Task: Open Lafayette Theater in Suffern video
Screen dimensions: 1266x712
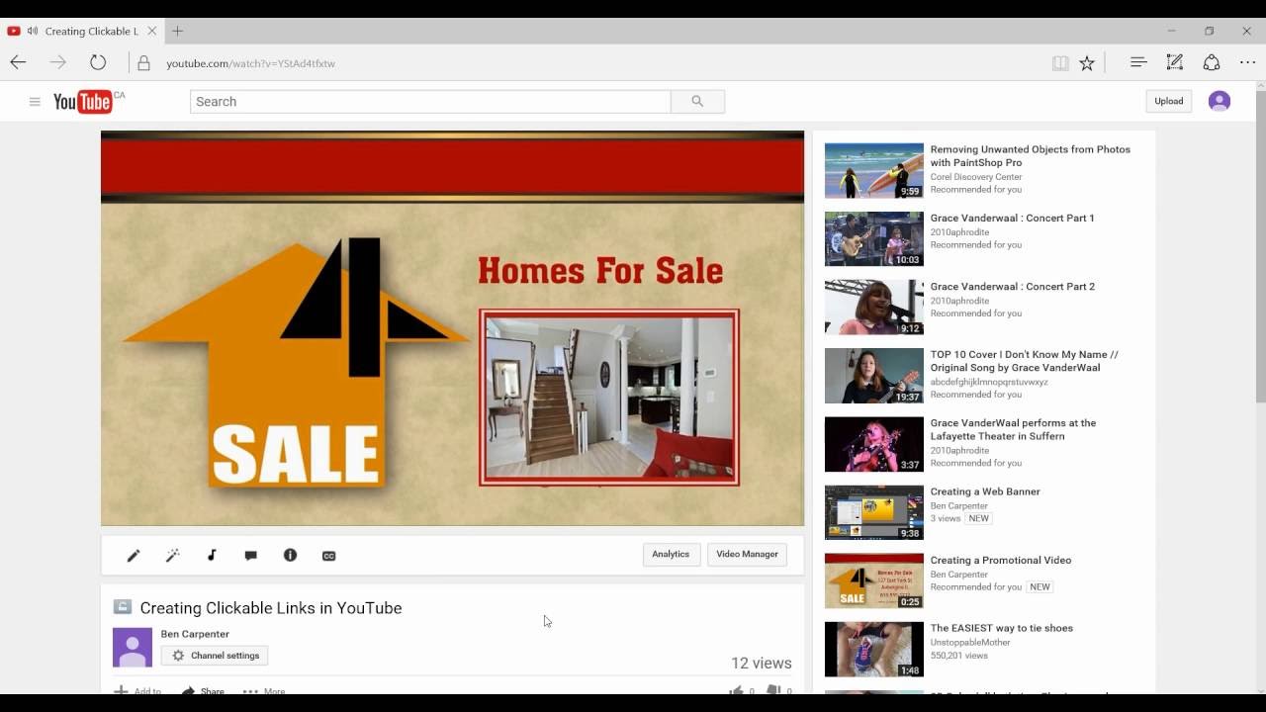Action: [x=1013, y=429]
